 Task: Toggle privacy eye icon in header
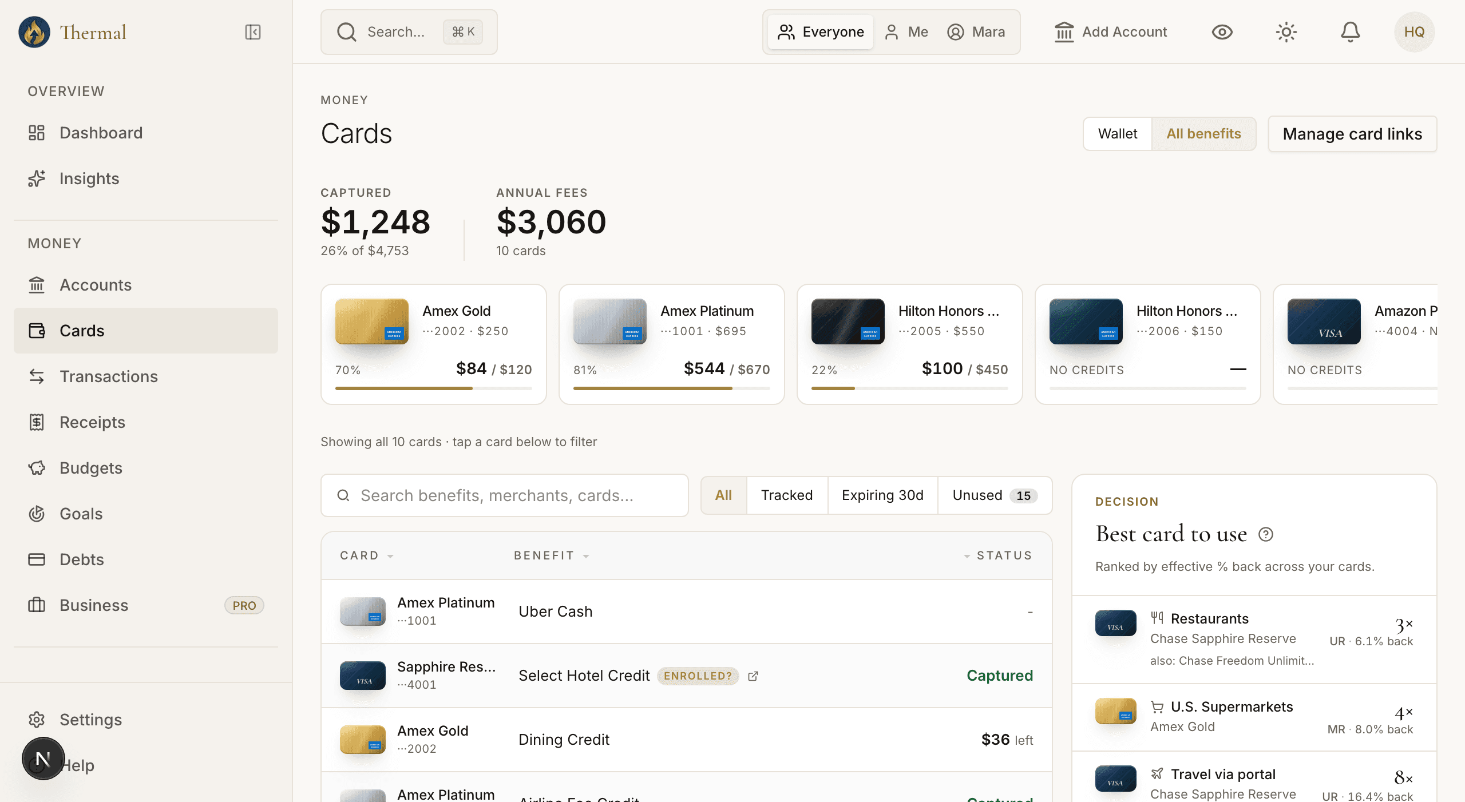tap(1222, 32)
